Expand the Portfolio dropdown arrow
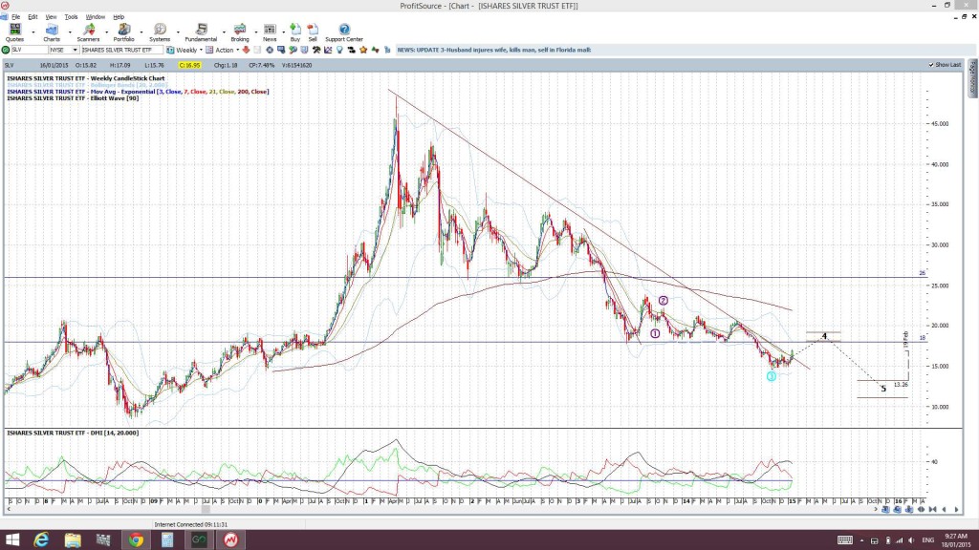The height and width of the screenshot is (550, 979). click(141, 32)
